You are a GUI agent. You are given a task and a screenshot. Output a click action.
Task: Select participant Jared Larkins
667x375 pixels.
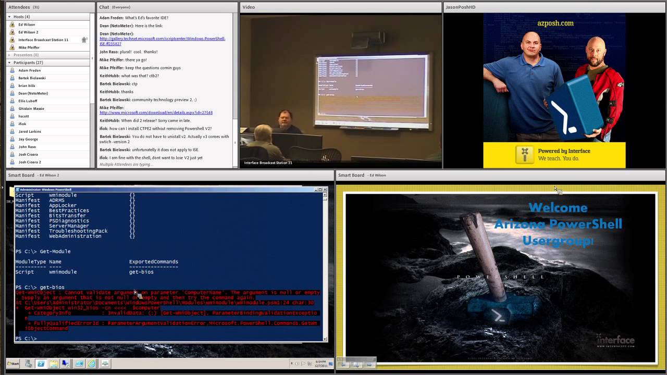coord(29,131)
